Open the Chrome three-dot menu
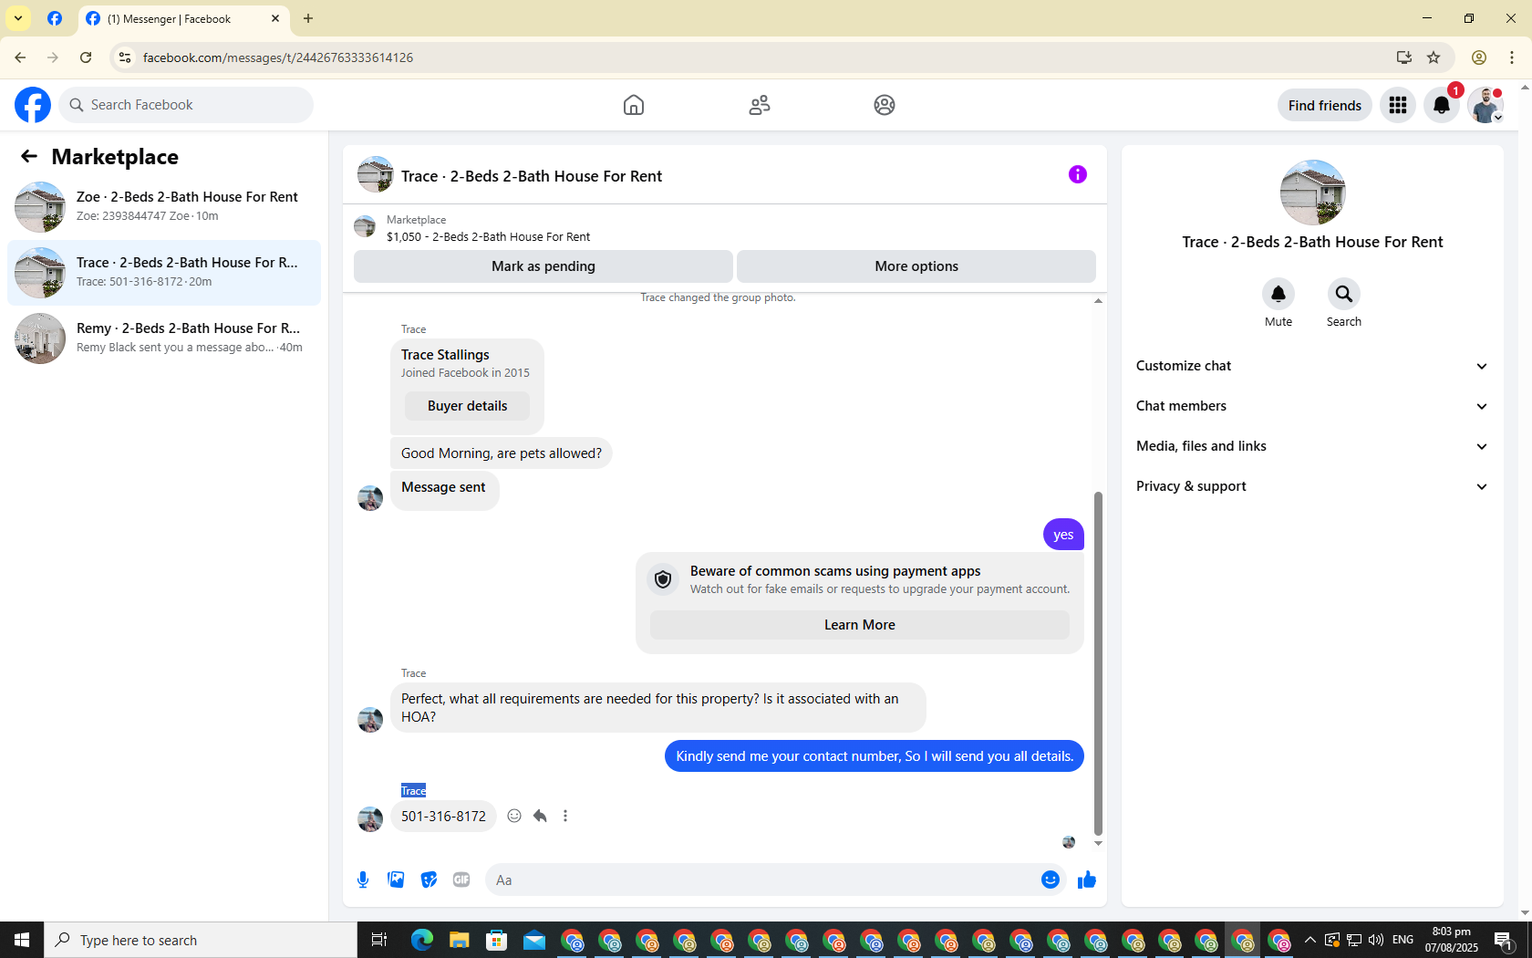The width and height of the screenshot is (1532, 958). coord(1512,57)
